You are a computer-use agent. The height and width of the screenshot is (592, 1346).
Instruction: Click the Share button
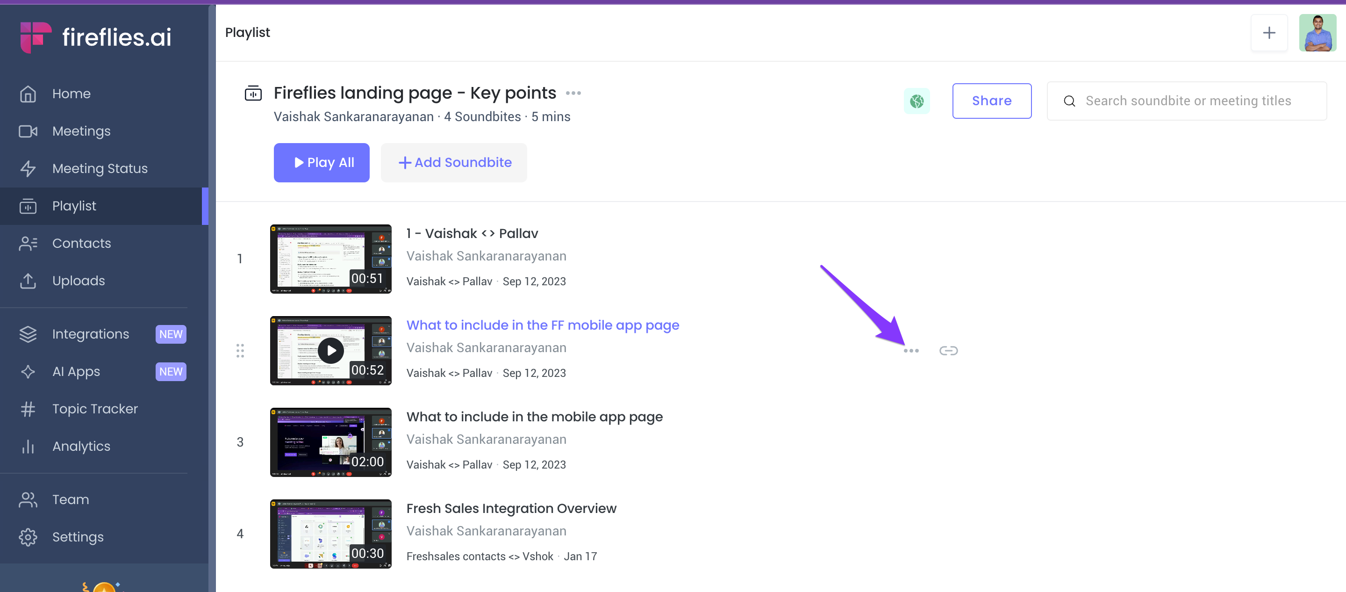(991, 101)
